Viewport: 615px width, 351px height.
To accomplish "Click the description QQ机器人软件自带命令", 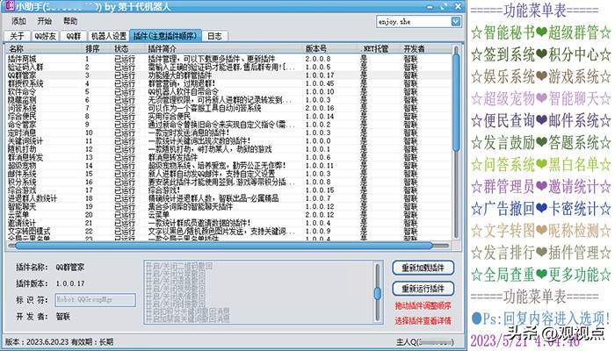I will (x=183, y=91).
